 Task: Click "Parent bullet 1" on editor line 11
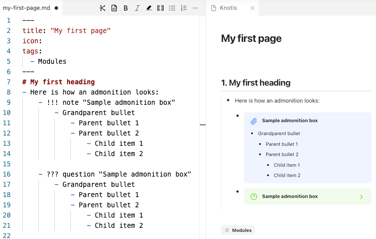click(x=109, y=123)
